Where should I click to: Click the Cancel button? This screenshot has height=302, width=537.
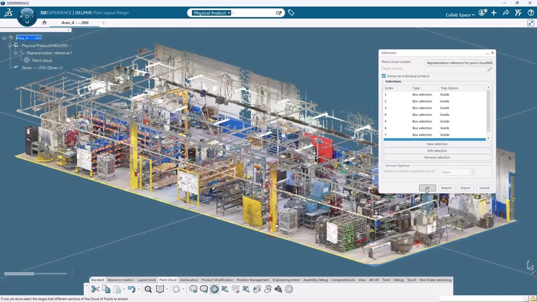point(484,188)
